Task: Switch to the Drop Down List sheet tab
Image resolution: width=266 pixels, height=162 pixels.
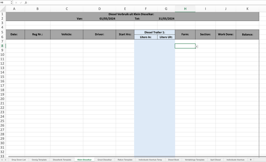Action: (x=19, y=160)
